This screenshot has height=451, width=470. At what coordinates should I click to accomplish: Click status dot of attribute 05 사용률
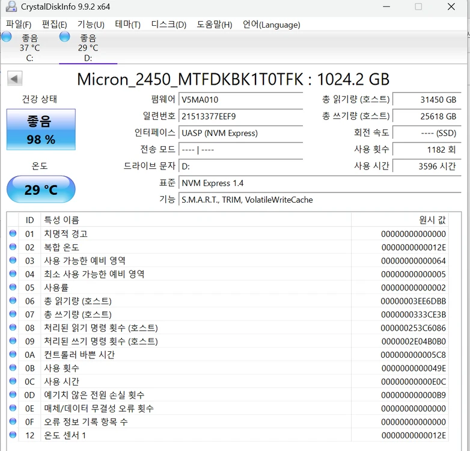(13, 287)
